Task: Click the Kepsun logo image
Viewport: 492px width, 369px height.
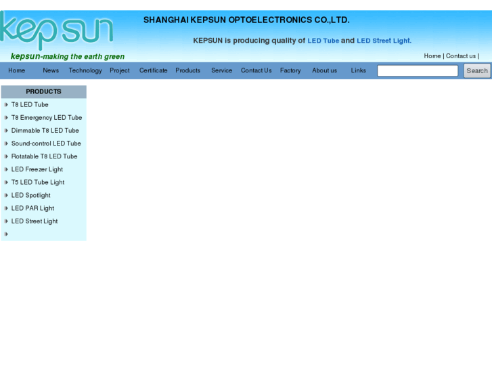Action: coord(56,30)
